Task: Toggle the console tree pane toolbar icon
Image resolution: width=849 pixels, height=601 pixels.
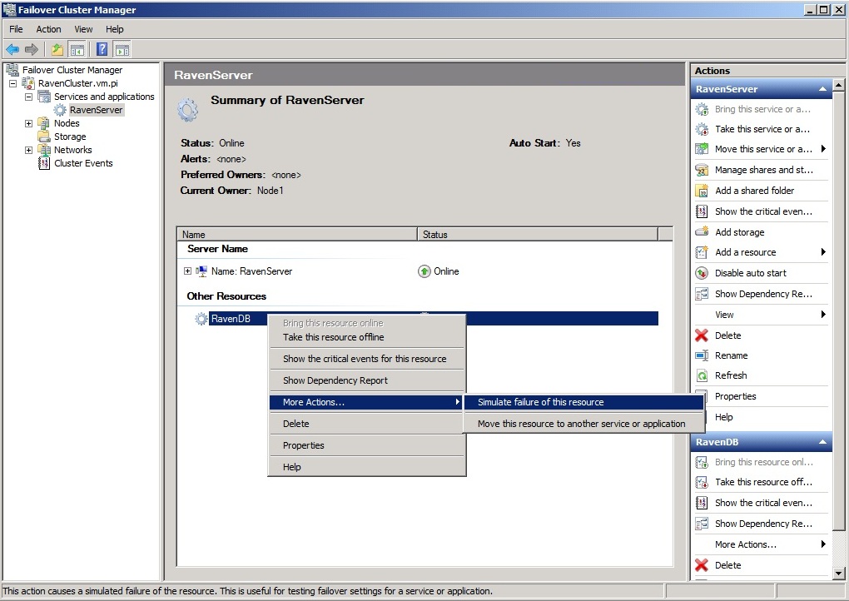Action: pyautogui.click(x=77, y=50)
